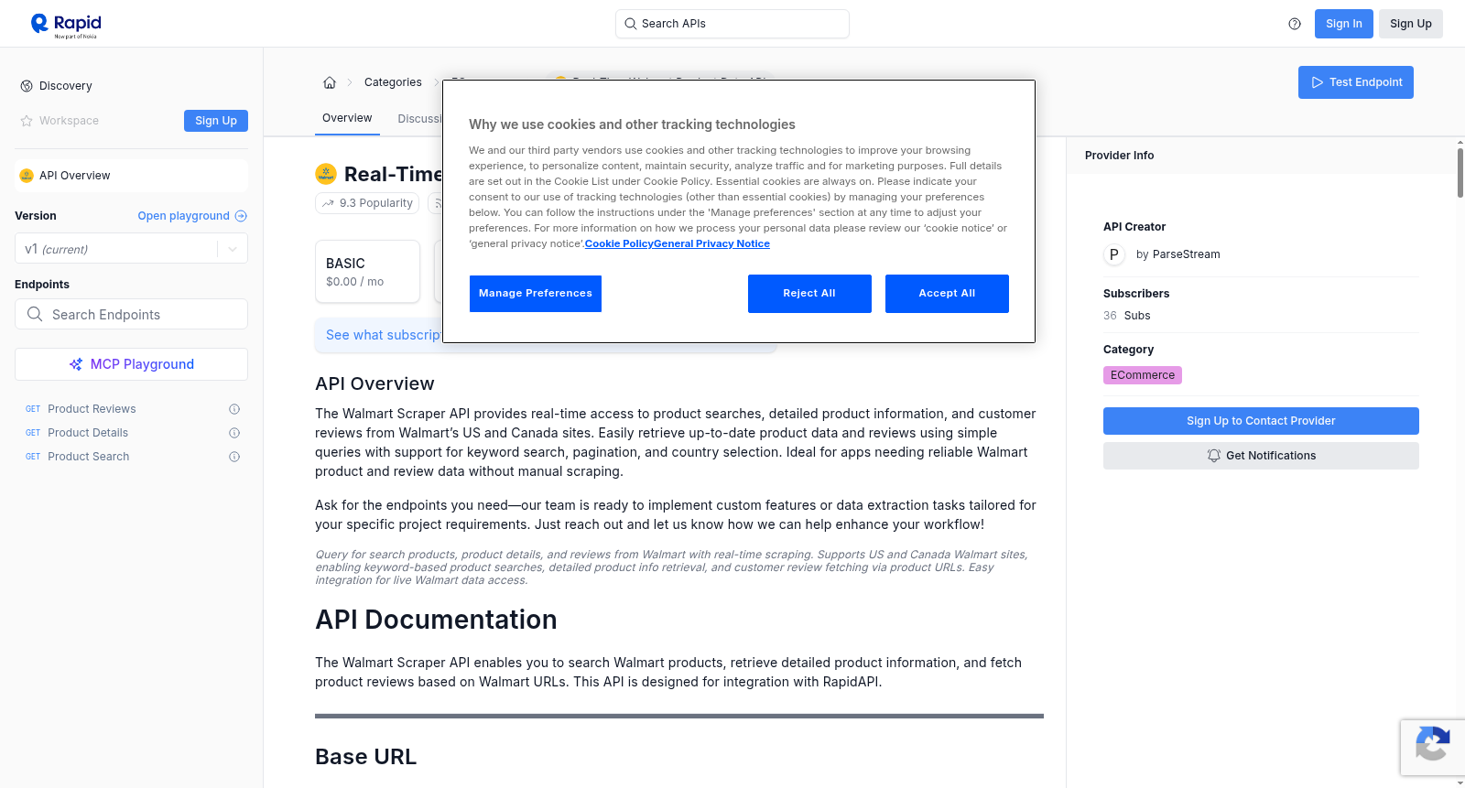Click the home breadcrumb icon
The width and height of the screenshot is (1465, 788).
(330, 82)
